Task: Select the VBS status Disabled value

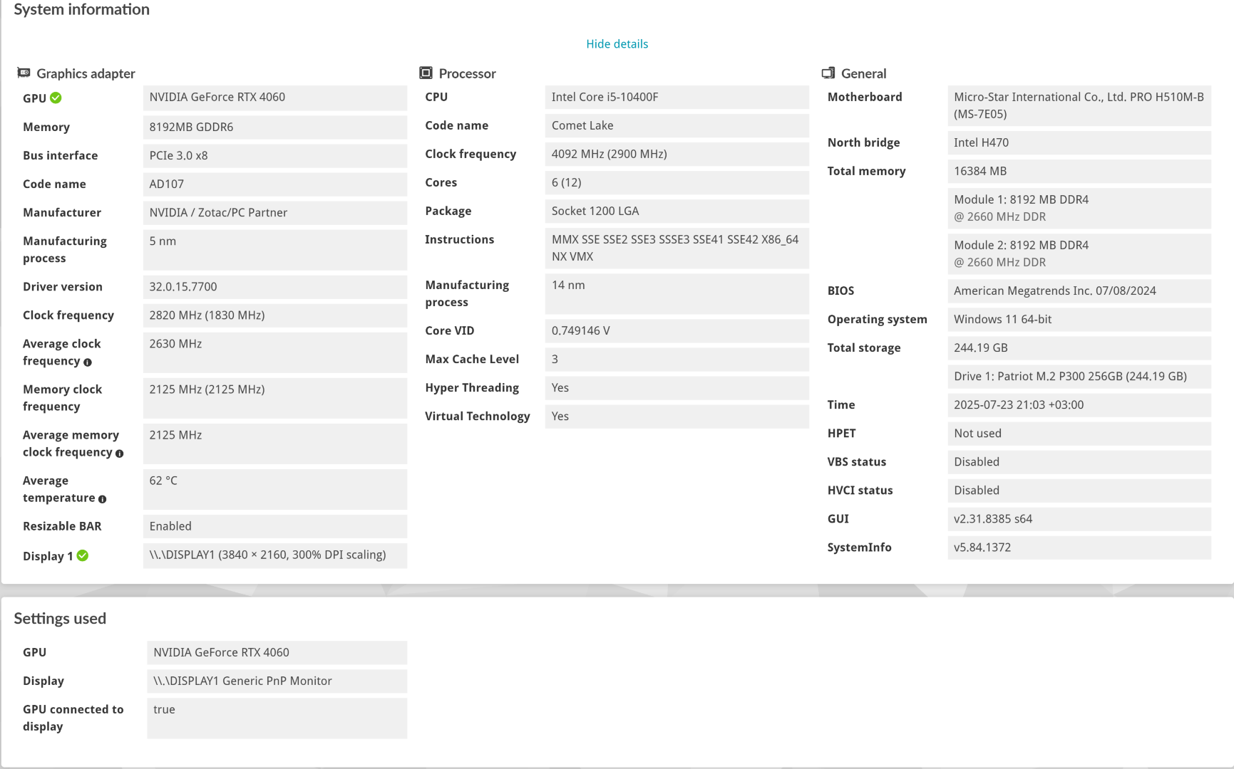Action: coord(1079,462)
